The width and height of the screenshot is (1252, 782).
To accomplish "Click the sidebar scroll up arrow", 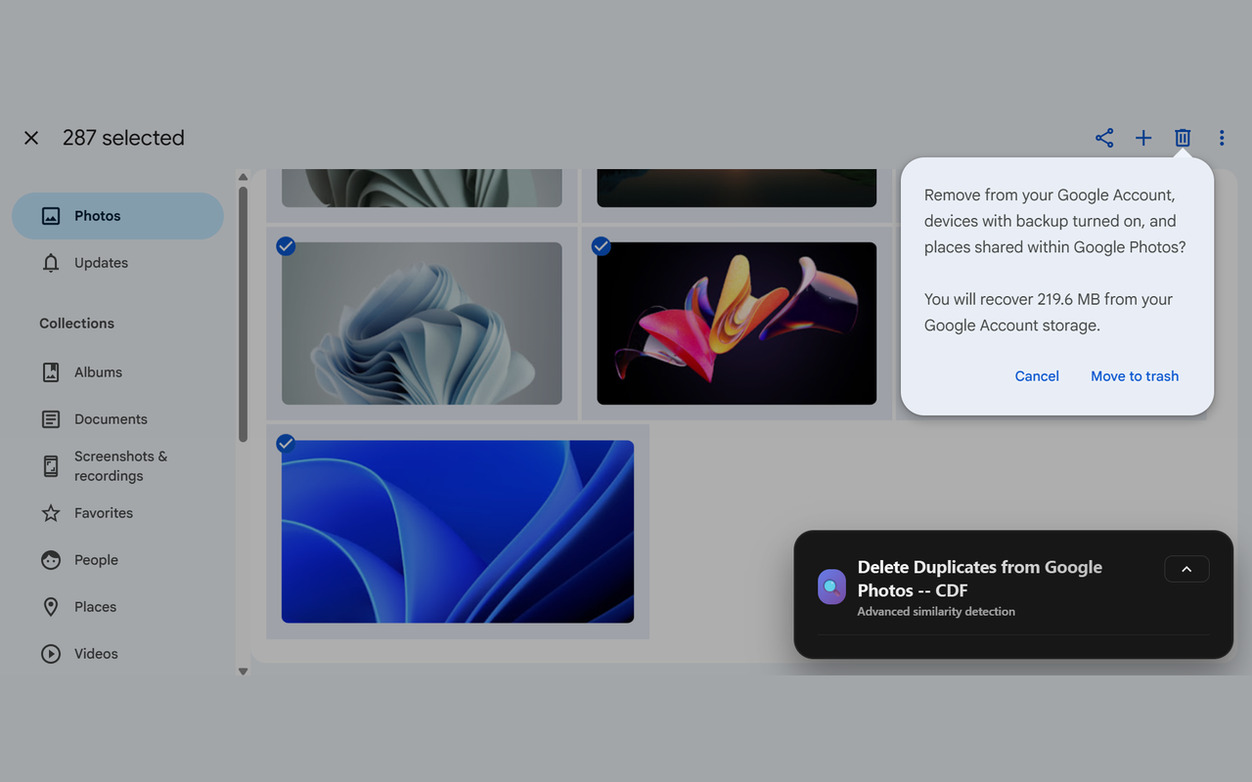I will (243, 177).
